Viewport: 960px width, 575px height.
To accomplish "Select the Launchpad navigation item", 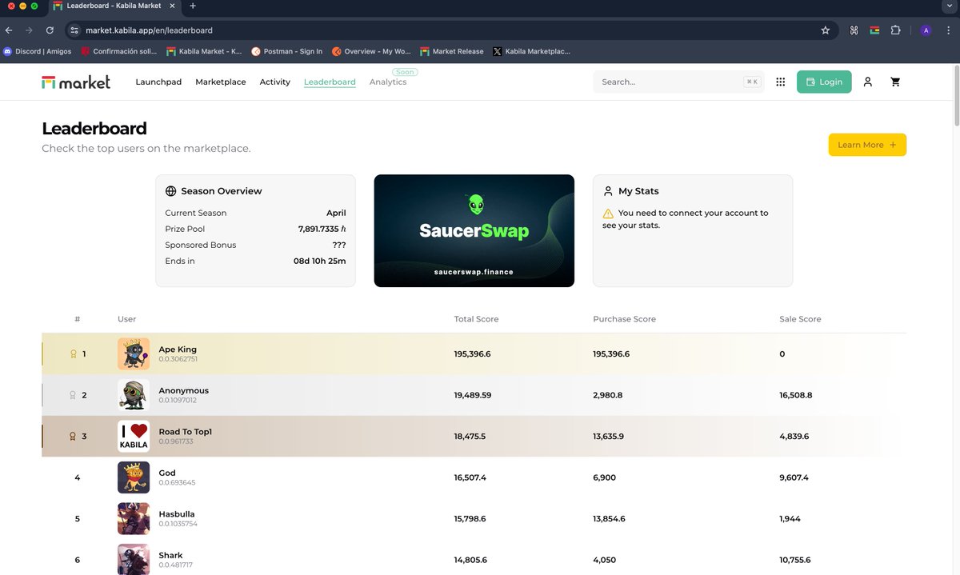I will pyautogui.click(x=158, y=82).
